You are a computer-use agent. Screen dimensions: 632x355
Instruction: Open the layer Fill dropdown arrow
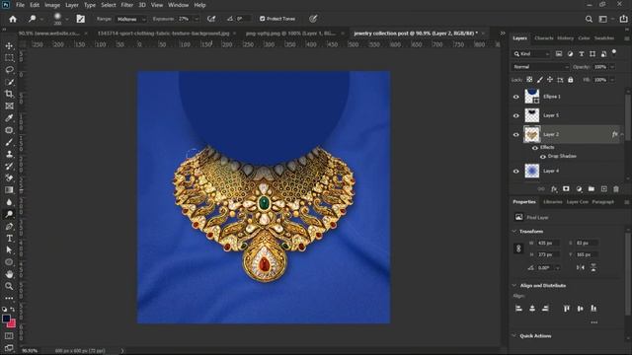[612, 80]
